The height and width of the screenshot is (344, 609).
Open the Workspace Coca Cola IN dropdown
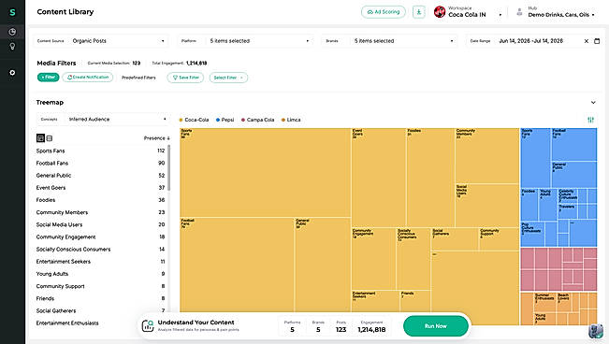click(468, 12)
